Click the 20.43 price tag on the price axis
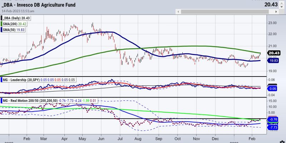286x143 pixels. tap(273, 53)
